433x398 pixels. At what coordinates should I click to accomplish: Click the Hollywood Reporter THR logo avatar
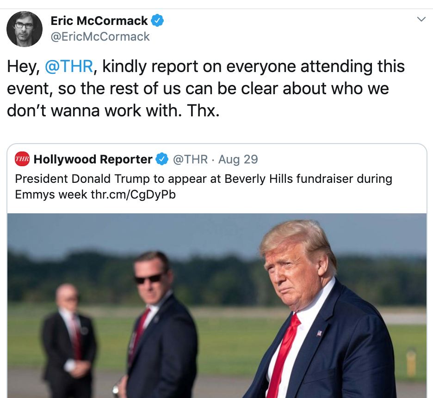[22, 159]
